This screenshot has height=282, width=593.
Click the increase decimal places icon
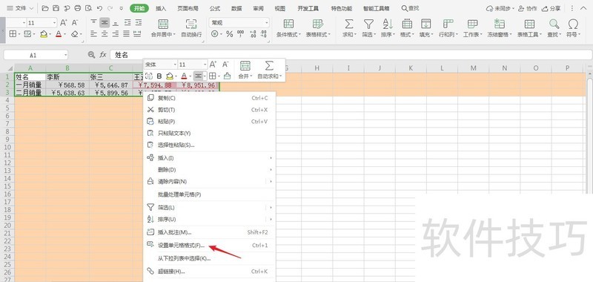pyautogui.click(x=253, y=34)
